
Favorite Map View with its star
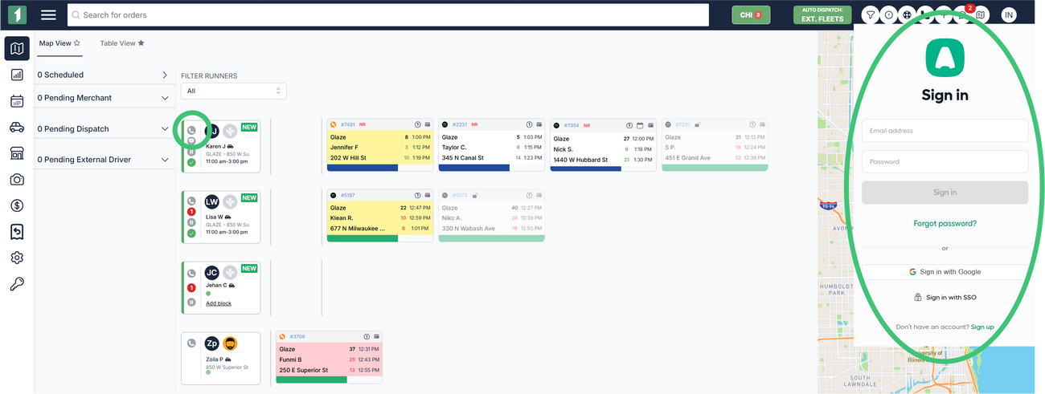tap(76, 43)
